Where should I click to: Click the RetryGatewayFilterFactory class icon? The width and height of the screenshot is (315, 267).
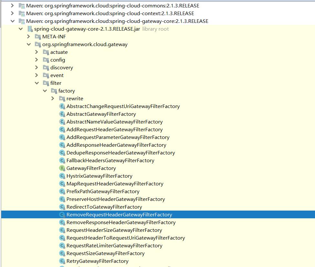pyautogui.click(x=62, y=261)
